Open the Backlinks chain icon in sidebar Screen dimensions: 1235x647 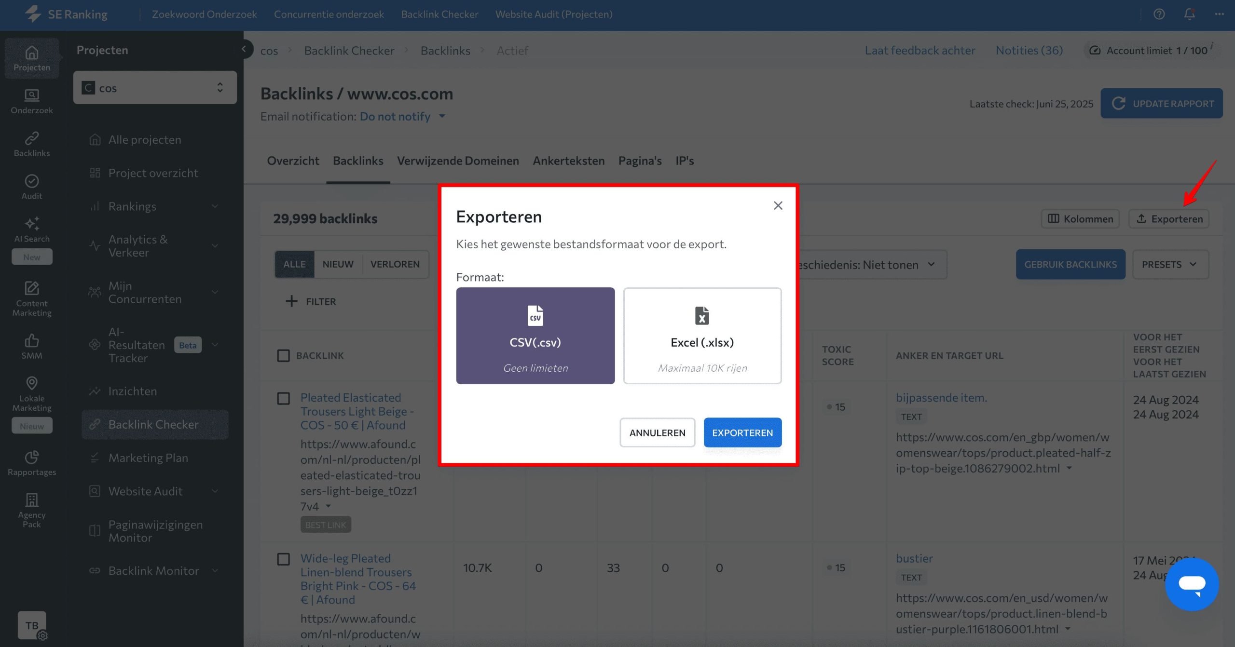tap(32, 138)
